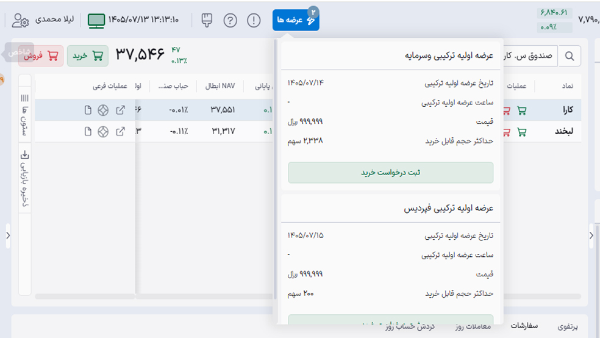Click the last price ۳۷,۵۴۶
Image resolution: width=600 pixels, height=338 pixels.
pyautogui.click(x=140, y=54)
